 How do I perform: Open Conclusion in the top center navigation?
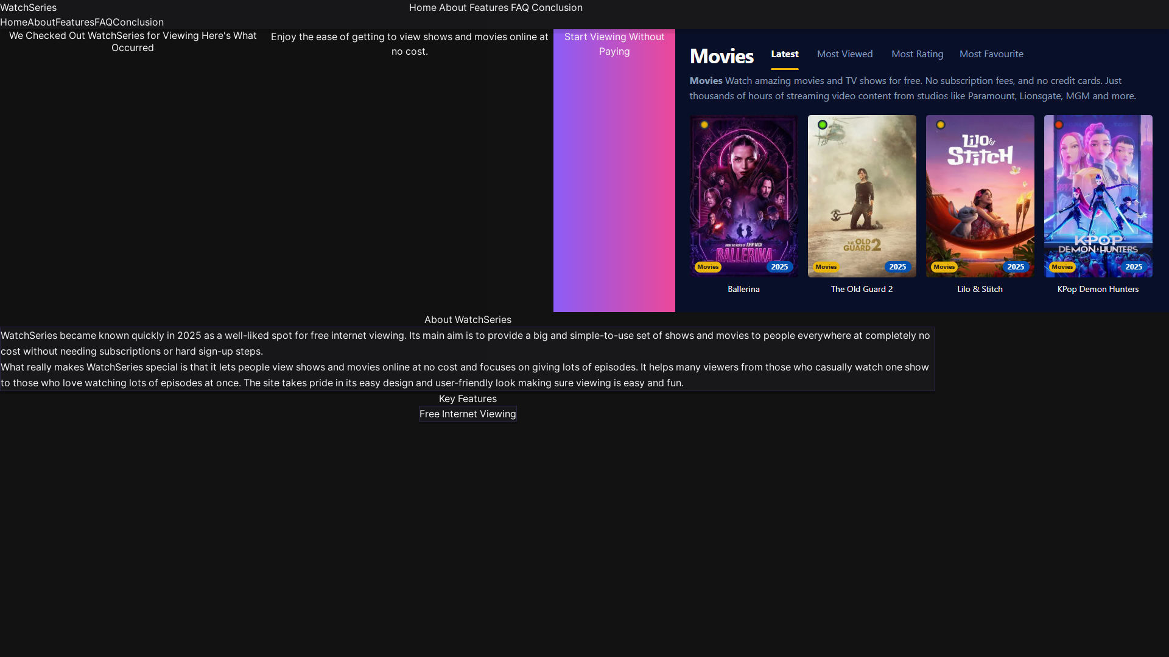pyautogui.click(x=556, y=7)
